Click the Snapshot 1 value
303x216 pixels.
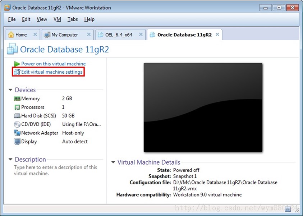click(x=185, y=176)
